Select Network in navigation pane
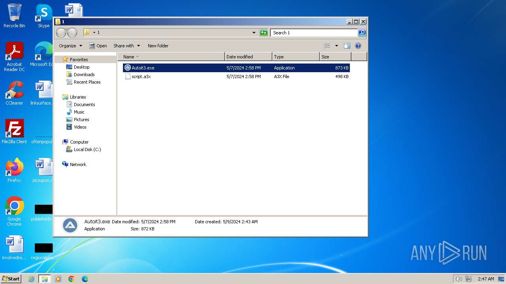Viewport: 506px width, 284px height. 78,164
